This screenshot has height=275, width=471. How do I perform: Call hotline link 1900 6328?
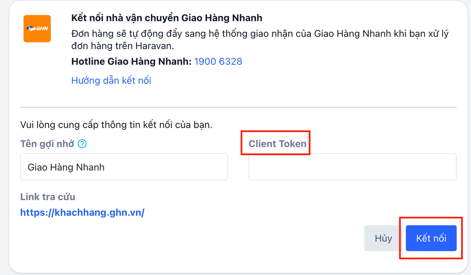coord(218,61)
